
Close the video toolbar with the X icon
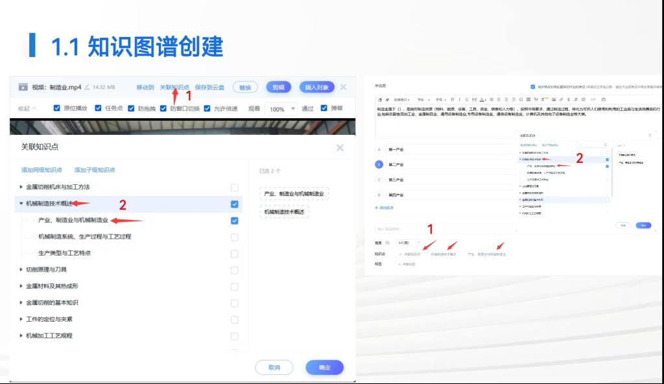click(x=343, y=87)
